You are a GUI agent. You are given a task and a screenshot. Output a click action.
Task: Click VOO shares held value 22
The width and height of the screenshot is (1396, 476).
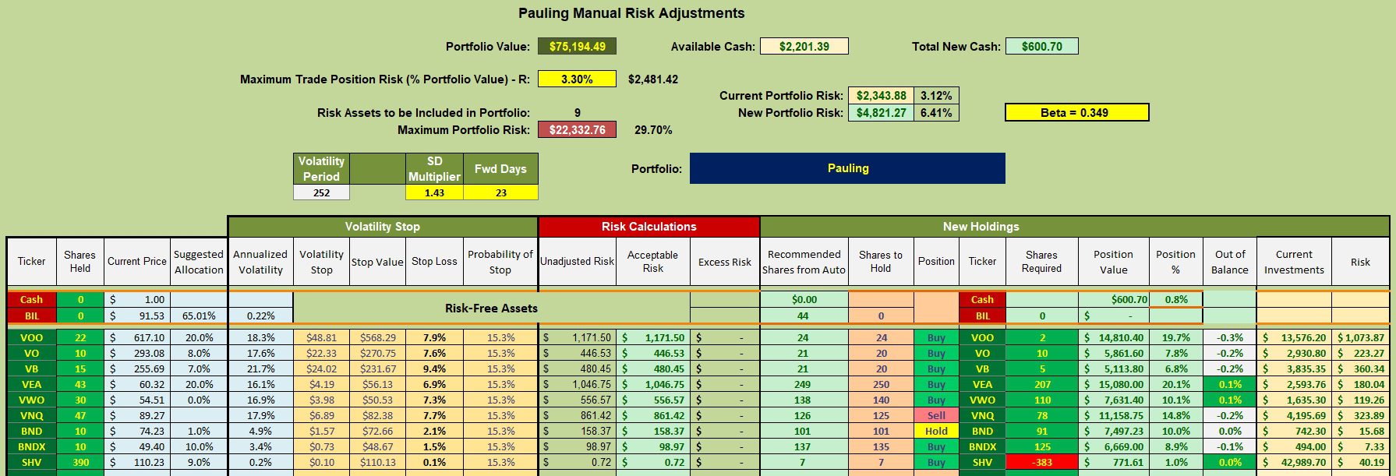coord(80,338)
